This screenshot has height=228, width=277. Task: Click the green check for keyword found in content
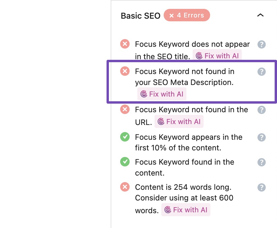click(125, 162)
